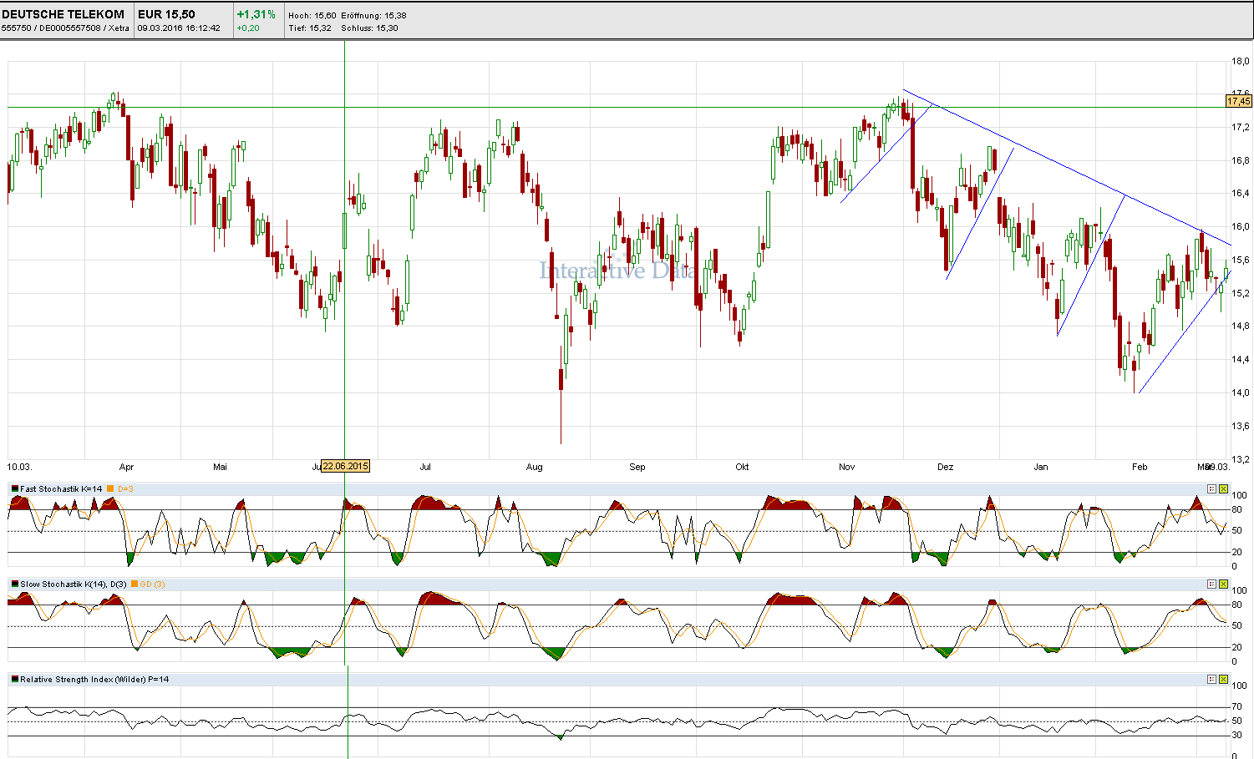Close the Slow Stochastik indicator panel
Screen dimensions: 1254x759
click(x=1223, y=584)
